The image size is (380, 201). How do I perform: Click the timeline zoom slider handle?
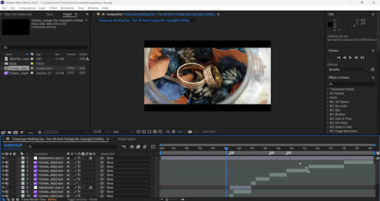click(167, 199)
